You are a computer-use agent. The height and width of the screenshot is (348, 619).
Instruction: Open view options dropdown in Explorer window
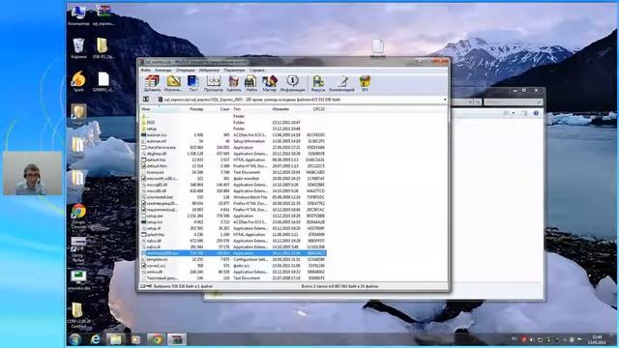[514, 113]
